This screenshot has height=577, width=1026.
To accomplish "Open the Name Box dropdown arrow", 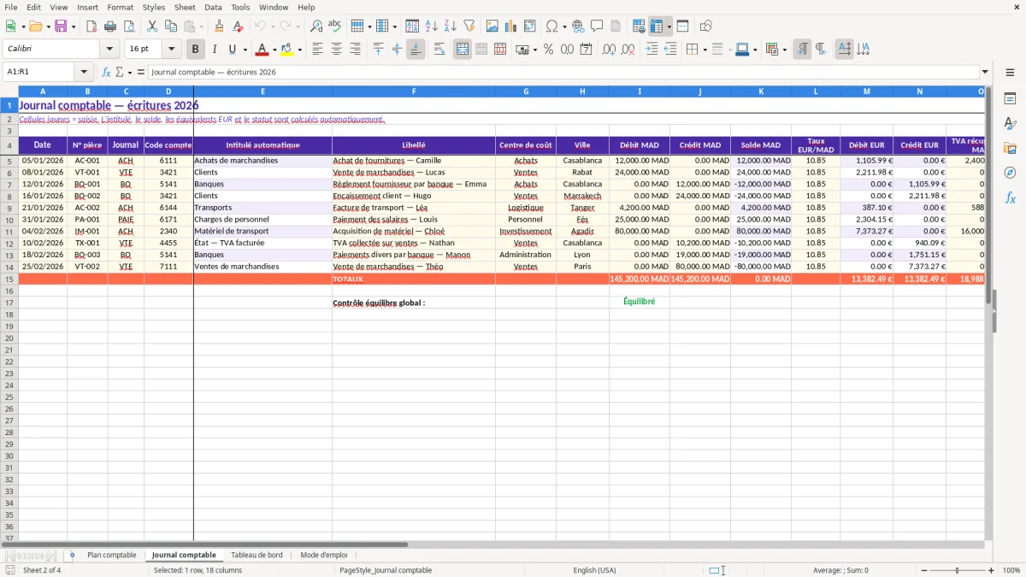I will tap(84, 72).
